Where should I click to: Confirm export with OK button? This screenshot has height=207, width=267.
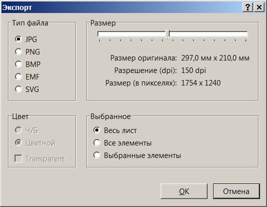(x=184, y=191)
